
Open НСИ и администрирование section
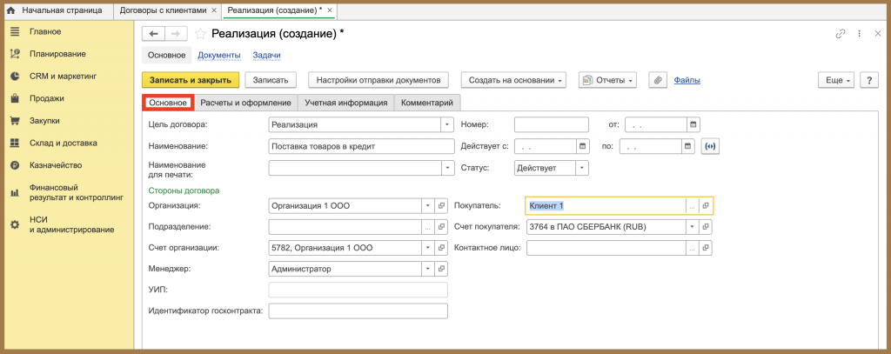71,225
